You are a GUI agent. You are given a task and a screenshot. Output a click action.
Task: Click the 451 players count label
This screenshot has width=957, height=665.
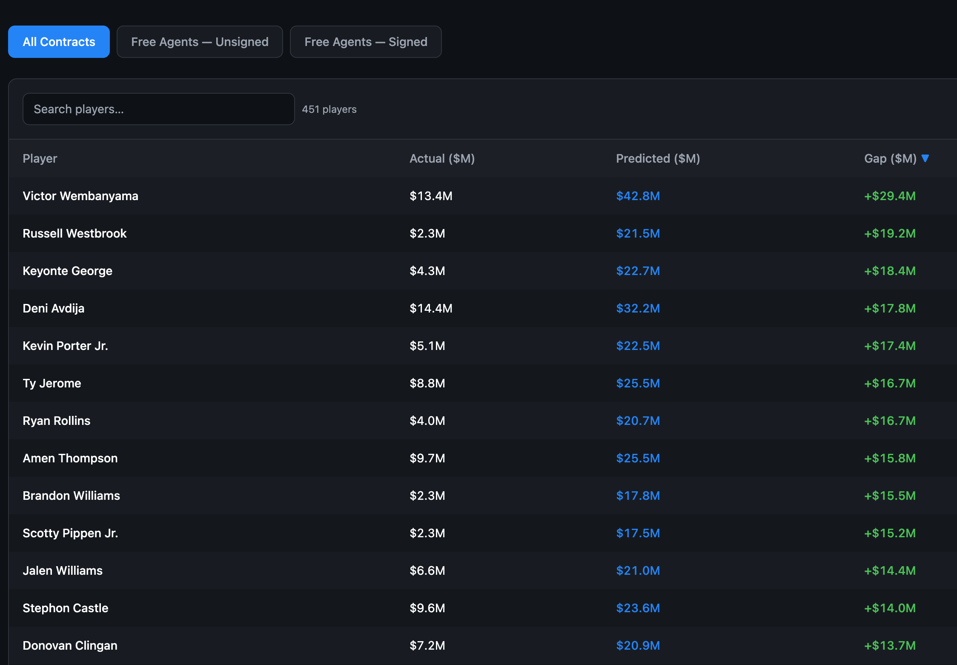click(329, 109)
